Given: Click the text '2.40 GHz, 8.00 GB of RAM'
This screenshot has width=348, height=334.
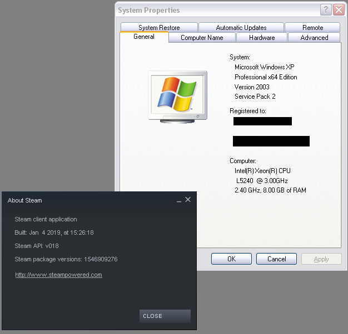Looking at the screenshot, I should (x=270, y=190).
